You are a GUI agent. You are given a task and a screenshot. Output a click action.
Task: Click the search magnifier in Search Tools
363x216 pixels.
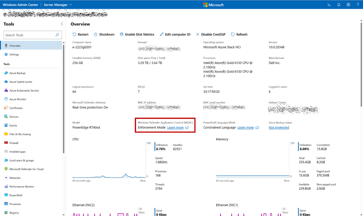[57, 35]
